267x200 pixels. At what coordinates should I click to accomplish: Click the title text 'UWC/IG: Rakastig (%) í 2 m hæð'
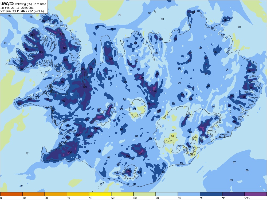23,4
